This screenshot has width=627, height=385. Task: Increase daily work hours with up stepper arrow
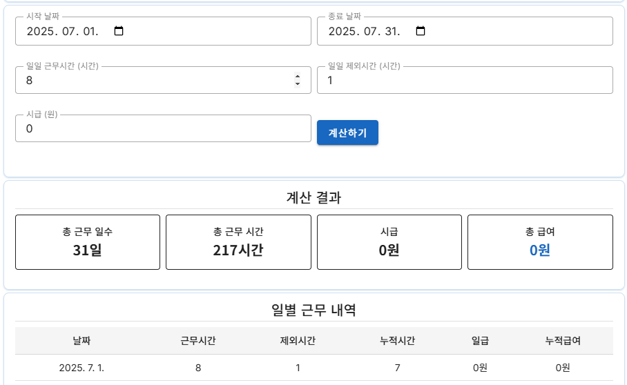click(x=297, y=77)
